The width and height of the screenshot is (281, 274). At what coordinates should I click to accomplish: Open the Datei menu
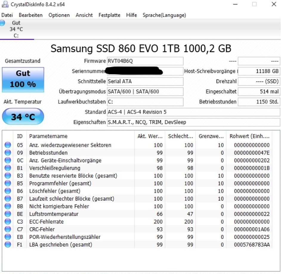[7, 15]
